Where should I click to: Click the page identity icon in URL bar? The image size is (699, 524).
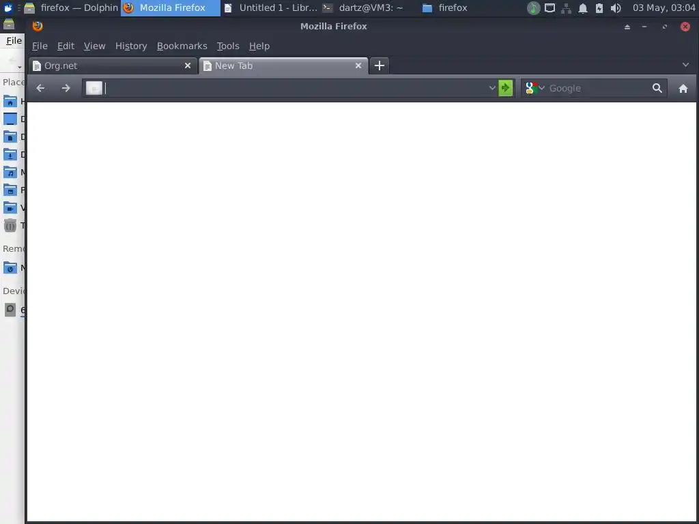pos(94,88)
